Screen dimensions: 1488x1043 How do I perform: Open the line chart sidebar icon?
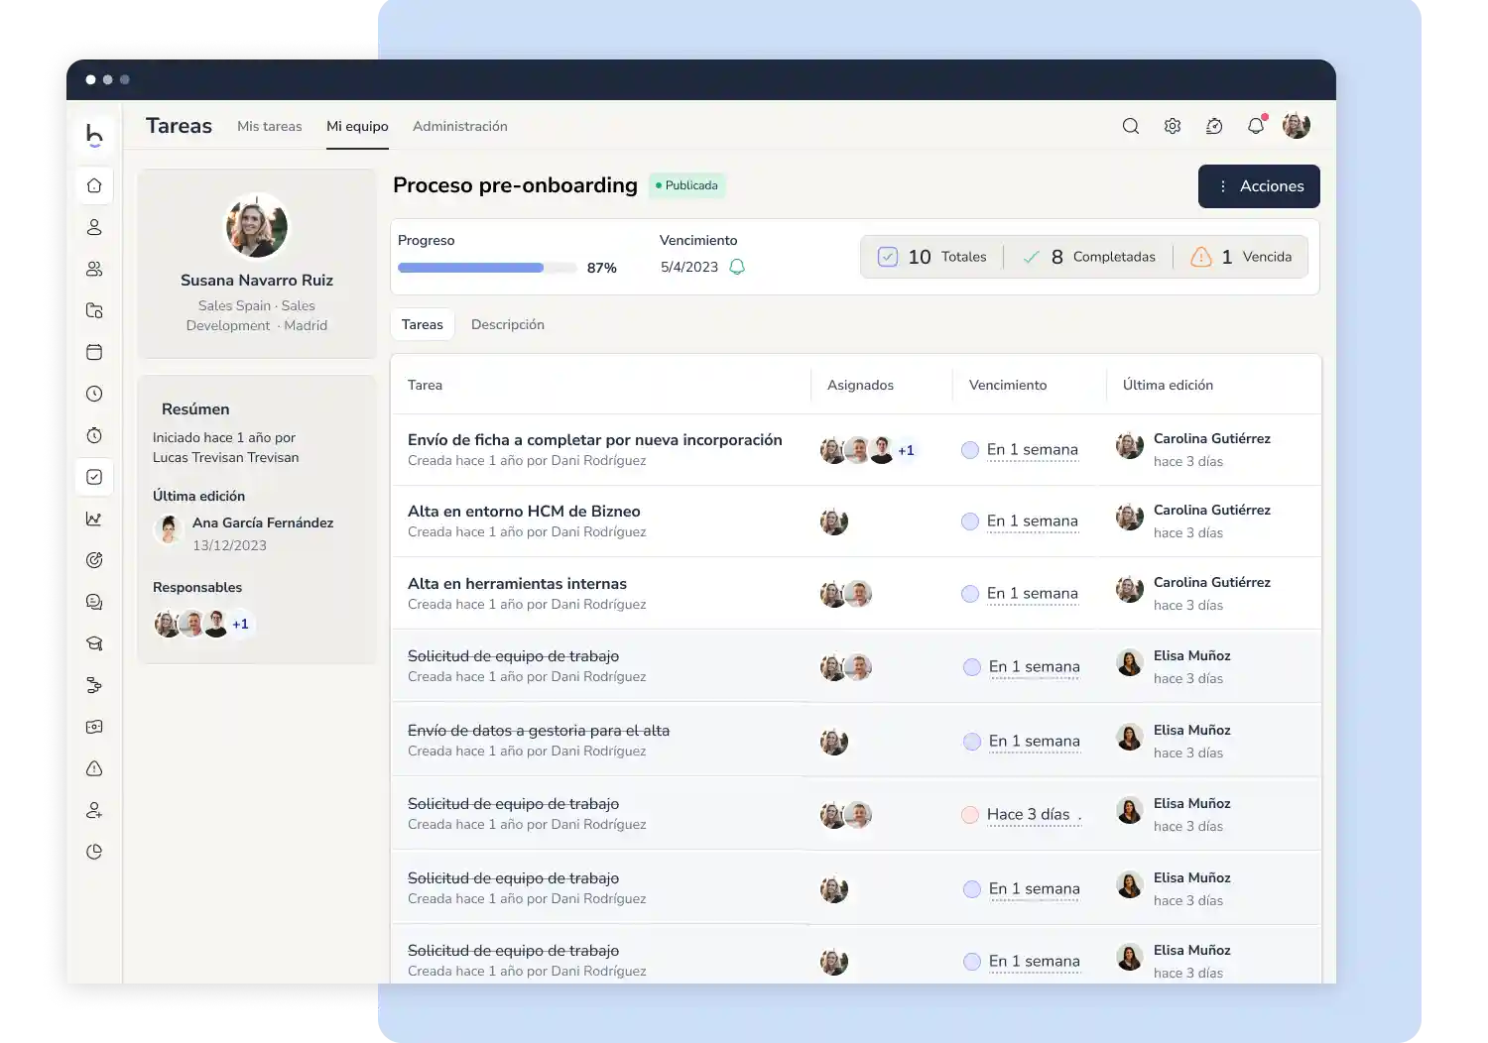click(x=94, y=519)
